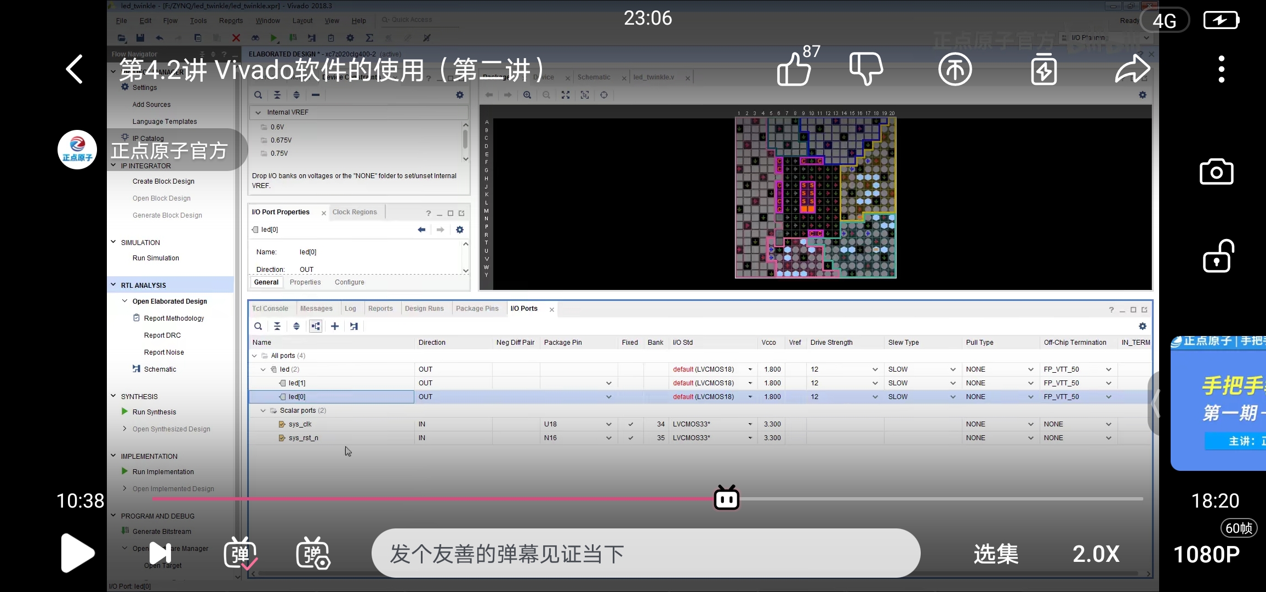Image resolution: width=1266 pixels, height=592 pixels.
Task: Collapse the Scalar ports (2) group
Action: pos(263,411)
